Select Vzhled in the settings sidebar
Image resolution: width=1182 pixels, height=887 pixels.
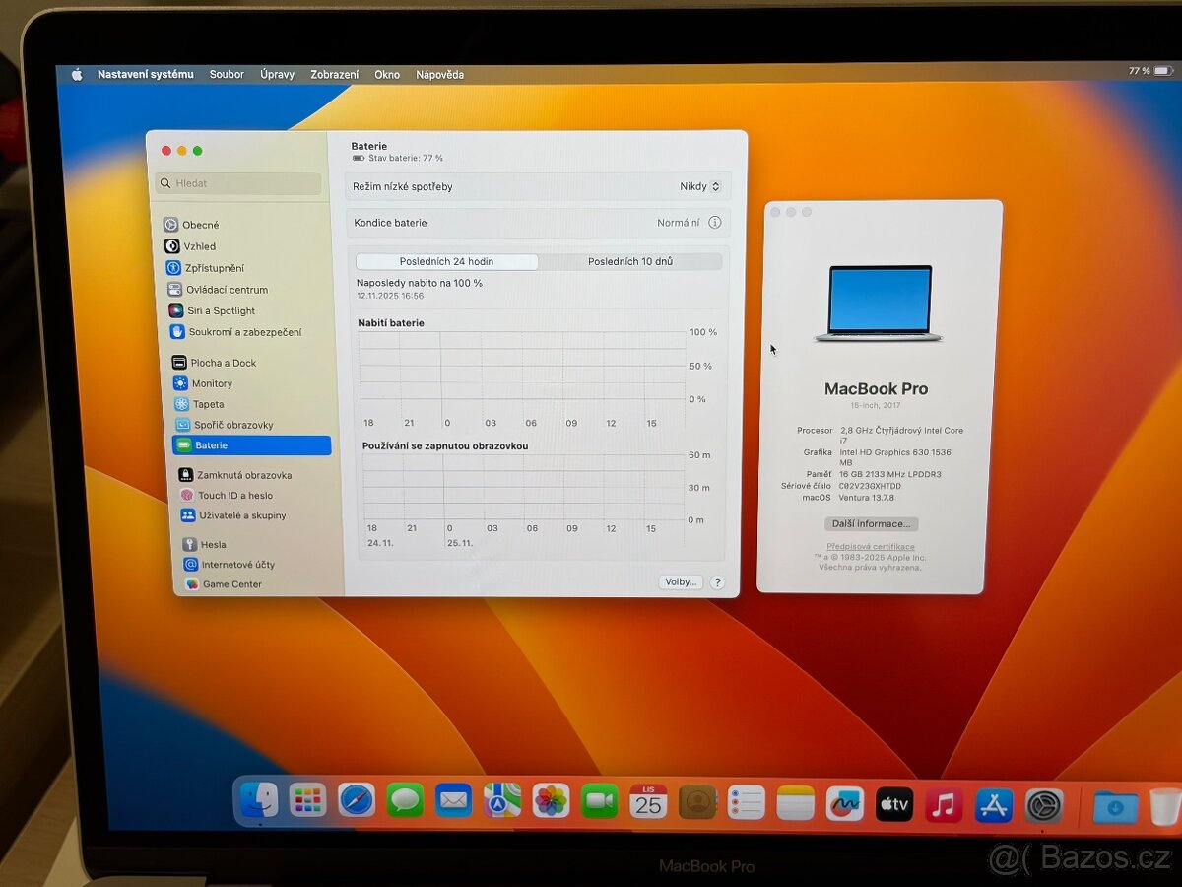(x=200, y=246)
